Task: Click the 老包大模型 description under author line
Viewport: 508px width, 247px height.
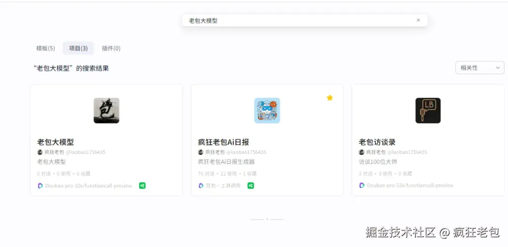Action: click(52, 162)
